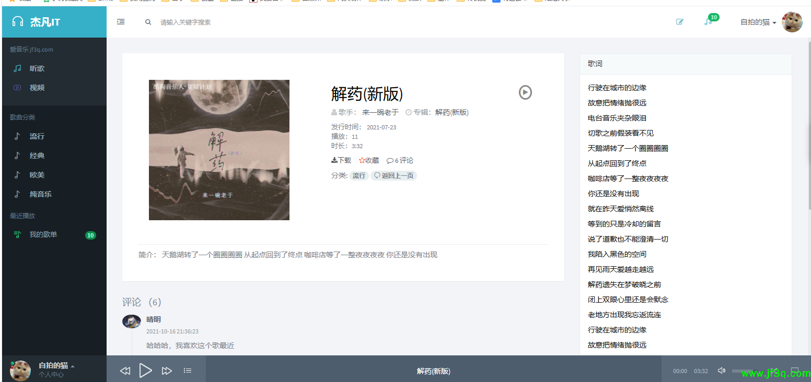Toggle favorite with the 收藏 star
Viewport: 811px width, 382px height.
click(369, 160)
